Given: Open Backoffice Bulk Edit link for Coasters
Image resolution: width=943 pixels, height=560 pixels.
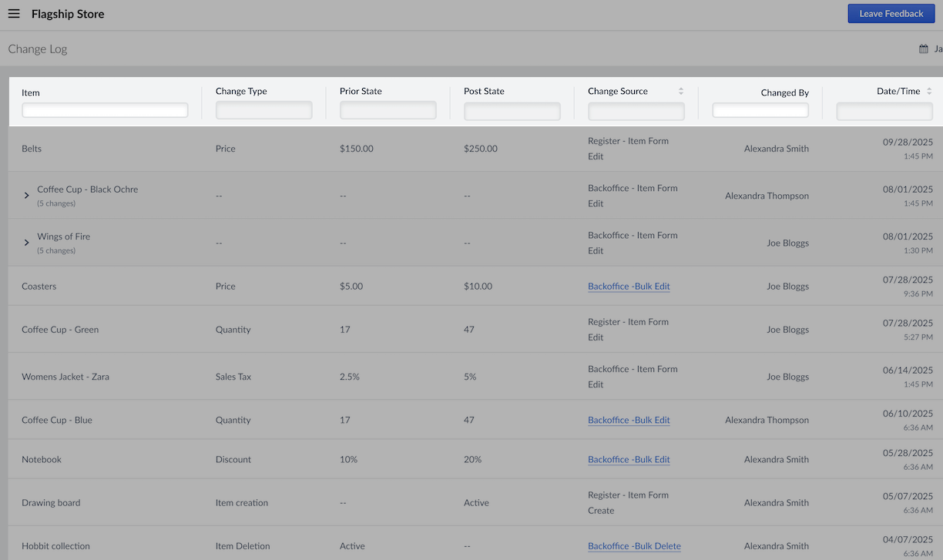Looking at the screenshot, I should [x=629, y=286].
